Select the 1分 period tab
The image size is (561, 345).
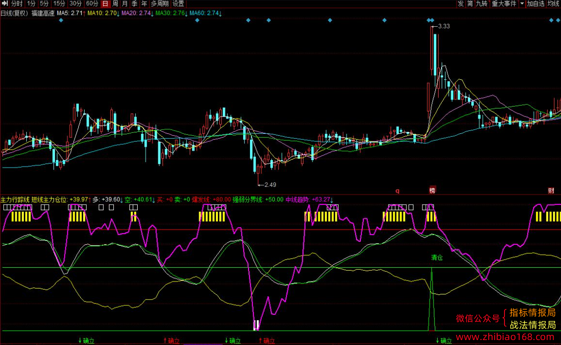point(32,3)
